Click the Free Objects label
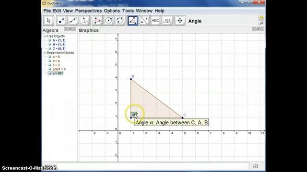The height and width of the screenshot is (172, 307). coord(56,36)
